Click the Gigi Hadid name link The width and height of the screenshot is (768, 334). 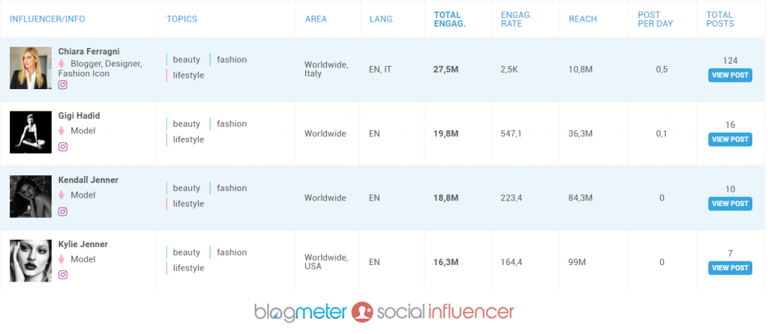(x=79, y=116)
